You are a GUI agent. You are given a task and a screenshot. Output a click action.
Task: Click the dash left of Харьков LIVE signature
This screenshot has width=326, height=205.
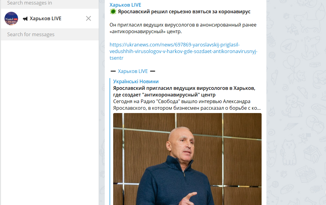(113, 71)
